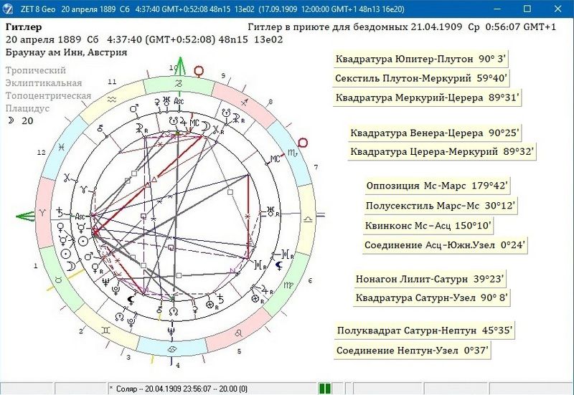This screenshot has height=395, width=574.
Task: Select the green MC arrow above Capricorn
Action: tap(180, 66)
